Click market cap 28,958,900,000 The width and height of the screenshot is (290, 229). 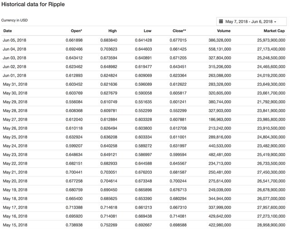click(271, 225)
